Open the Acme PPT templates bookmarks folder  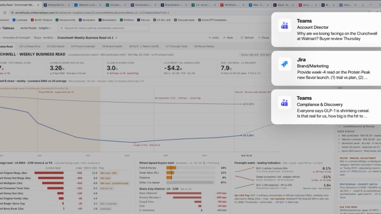click(212, 20)
